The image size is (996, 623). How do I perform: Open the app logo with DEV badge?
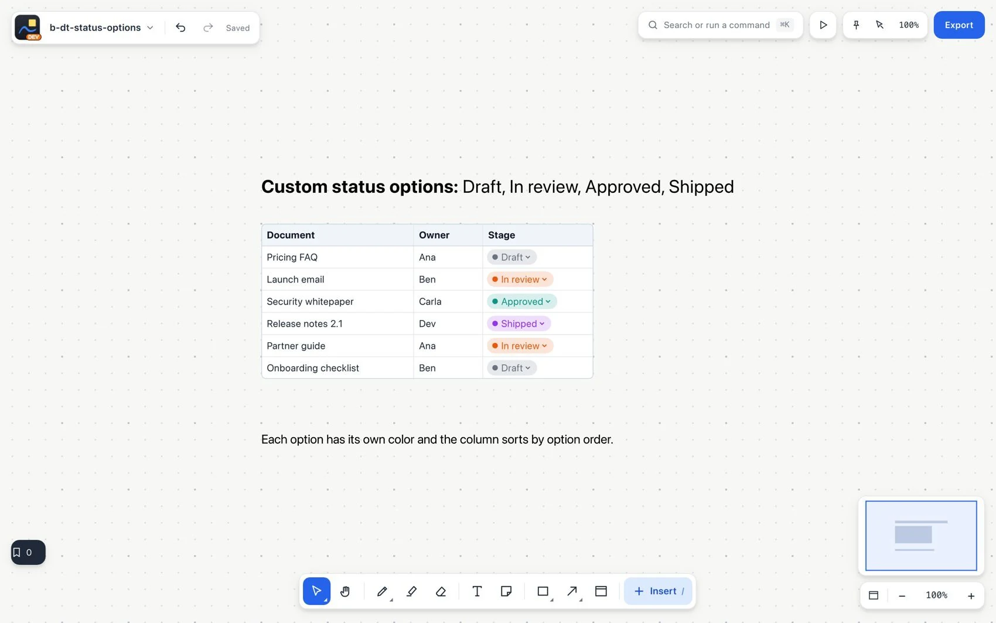[28, 28]
